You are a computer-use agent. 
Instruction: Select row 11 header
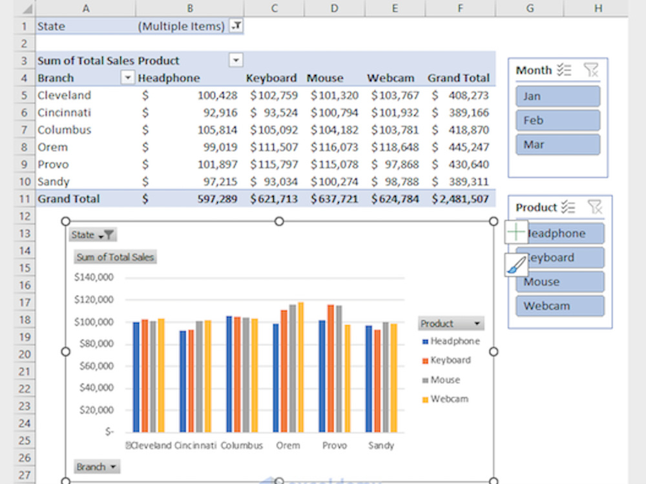tap(25, 199)
